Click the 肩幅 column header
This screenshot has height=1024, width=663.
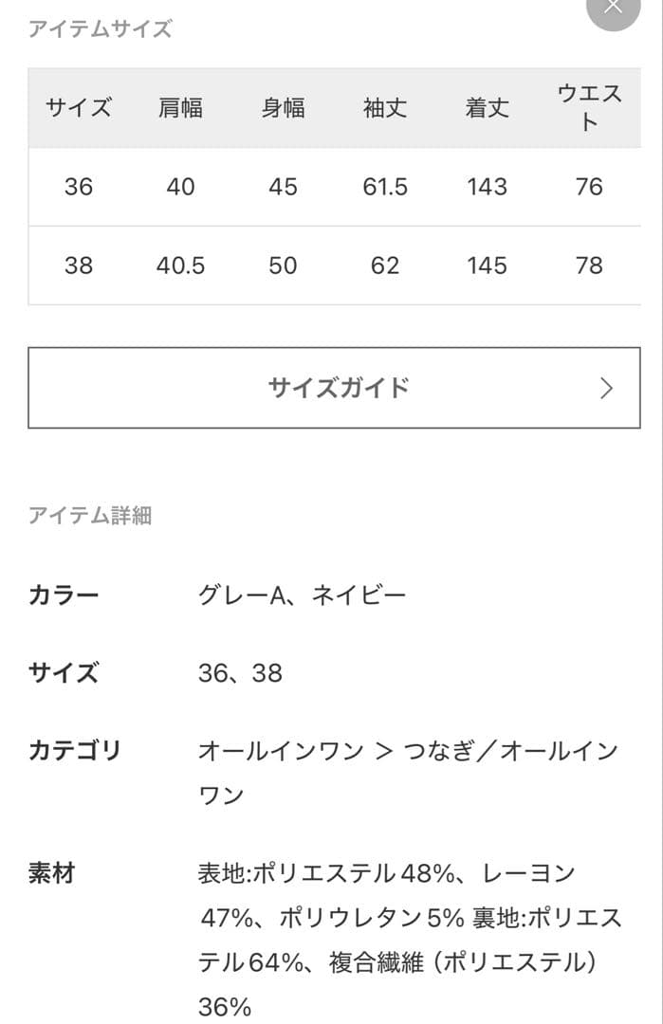tap(181, 108)
